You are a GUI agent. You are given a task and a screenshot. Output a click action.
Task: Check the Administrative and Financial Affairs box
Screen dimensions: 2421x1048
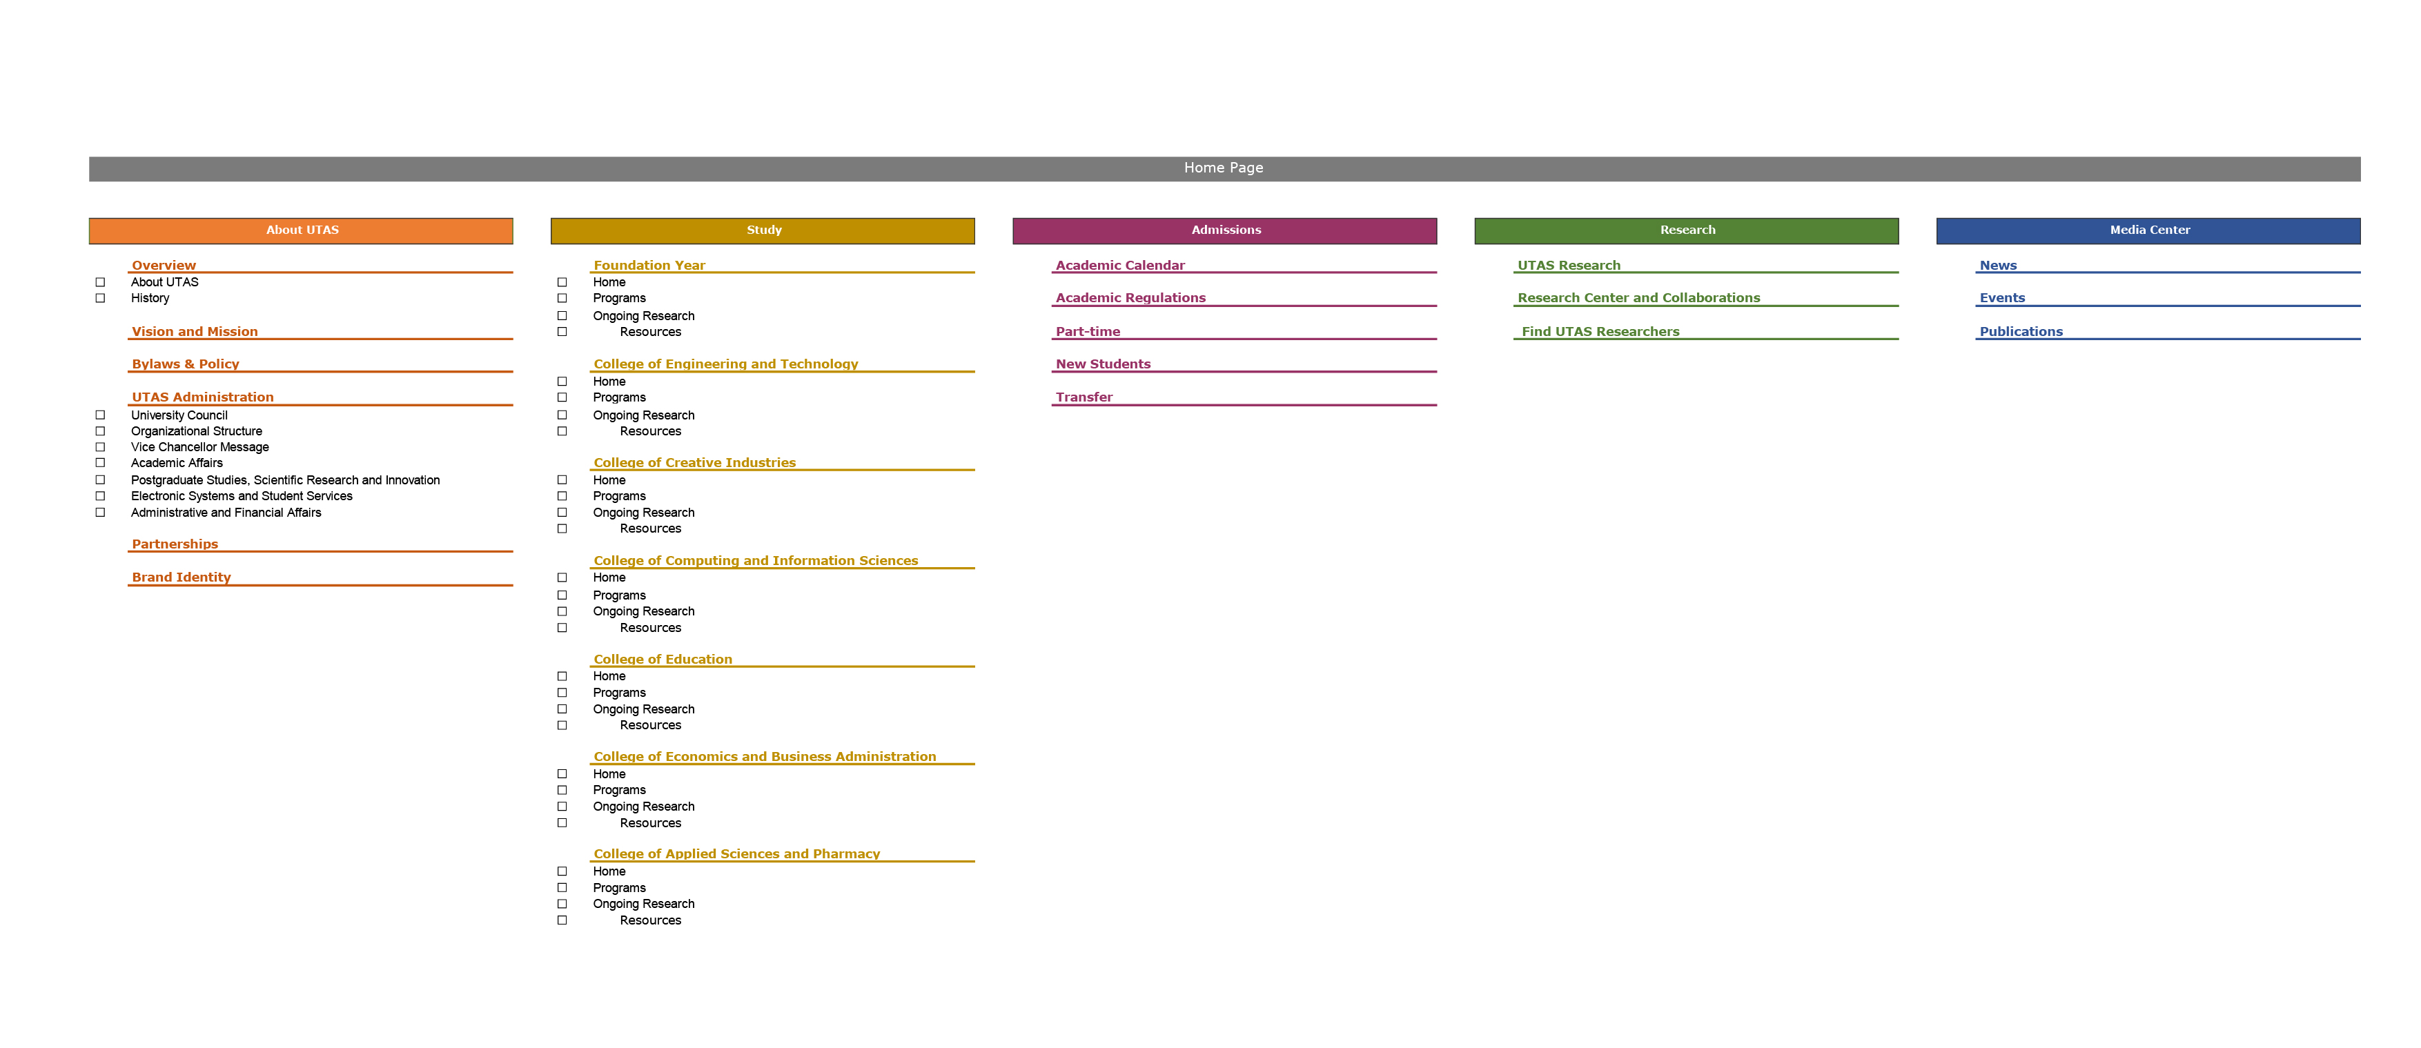pyautogui.click(x=101, y=512)
